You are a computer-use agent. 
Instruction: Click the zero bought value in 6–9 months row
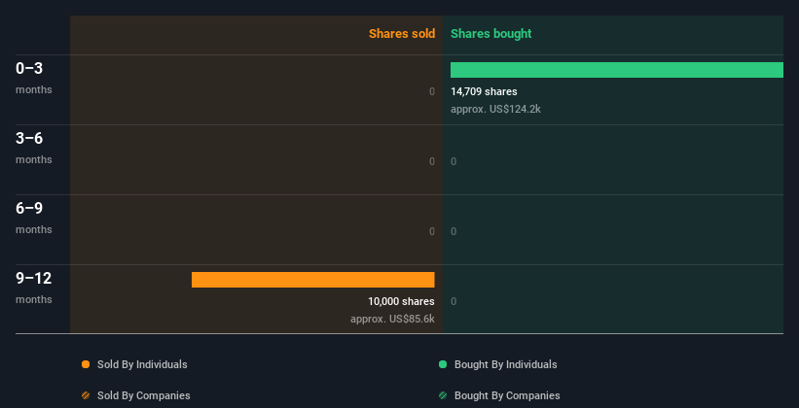point(454,231)
